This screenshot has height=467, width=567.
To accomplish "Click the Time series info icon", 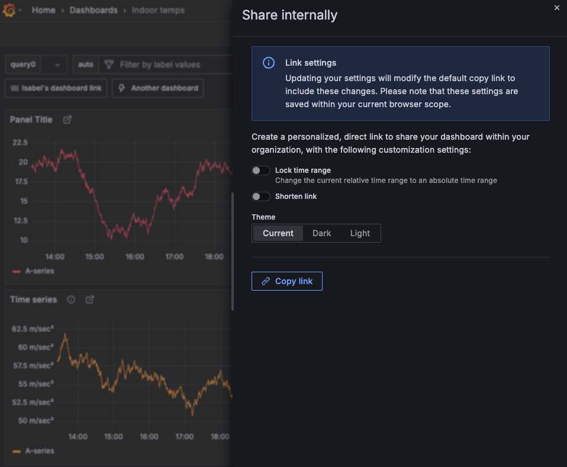I will pyautogui.click(x=71, y=299).
